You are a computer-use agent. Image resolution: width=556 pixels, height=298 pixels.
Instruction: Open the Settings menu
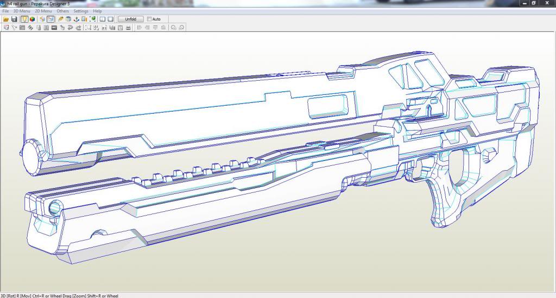(81, 11)
